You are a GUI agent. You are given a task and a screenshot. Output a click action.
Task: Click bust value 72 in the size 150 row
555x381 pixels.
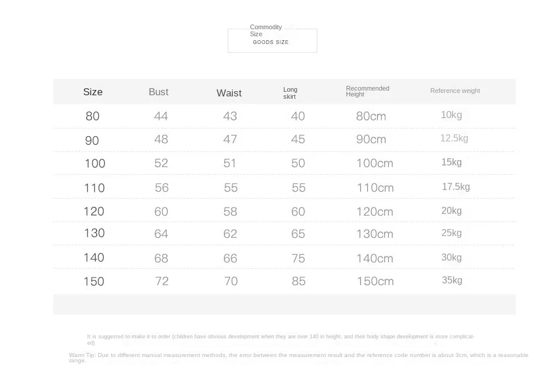click(x=162, y=281)
